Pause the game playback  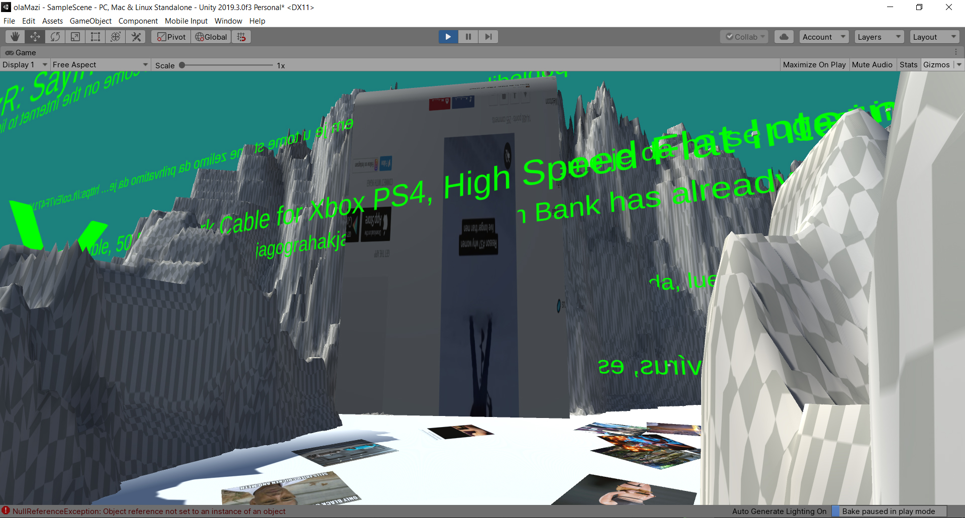pyautogui.click(x=468, y=37)
